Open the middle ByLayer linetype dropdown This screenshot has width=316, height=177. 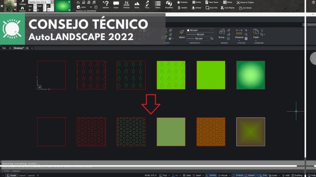(x=200, y=34)
